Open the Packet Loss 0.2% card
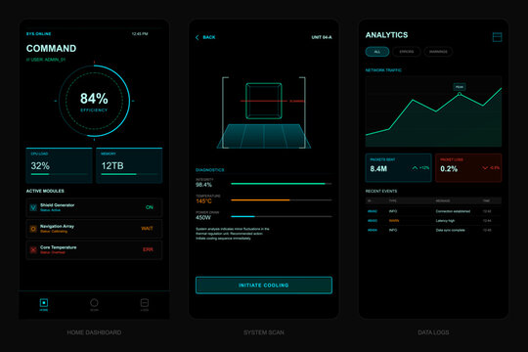528x352 pixels. (x=468, y=168)
